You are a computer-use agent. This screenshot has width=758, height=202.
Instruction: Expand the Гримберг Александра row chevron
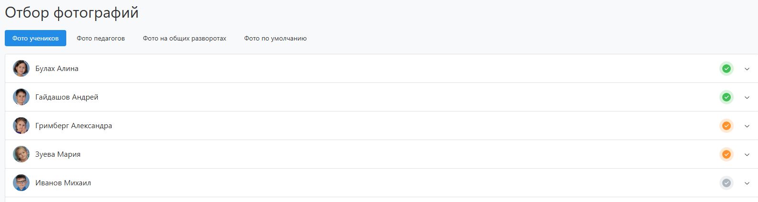click(x=747, y=126)
